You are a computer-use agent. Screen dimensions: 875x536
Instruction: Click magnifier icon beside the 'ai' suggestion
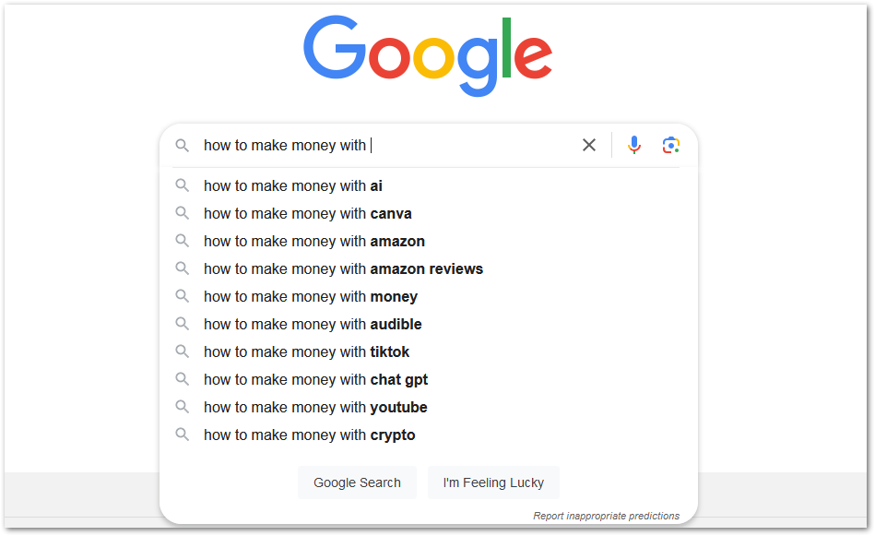point(183,185)
